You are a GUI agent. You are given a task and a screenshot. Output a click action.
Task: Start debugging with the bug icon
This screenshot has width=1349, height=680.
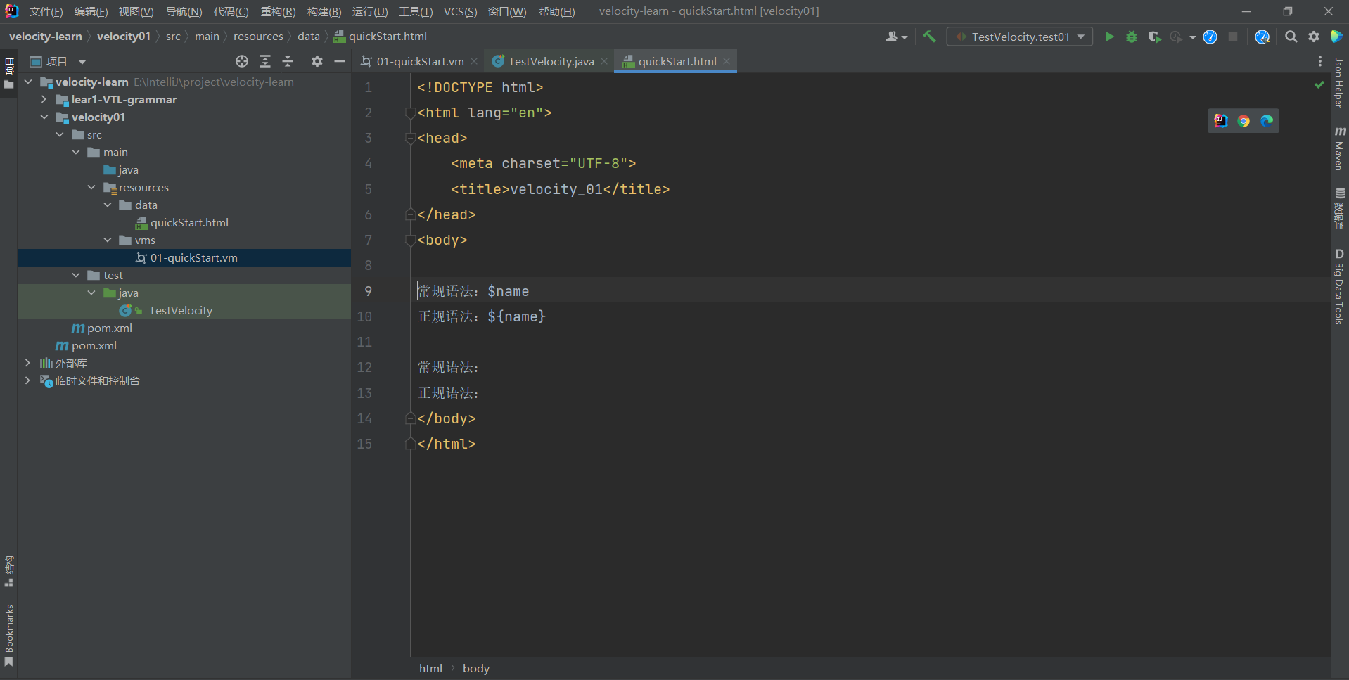pos(1132,37)
